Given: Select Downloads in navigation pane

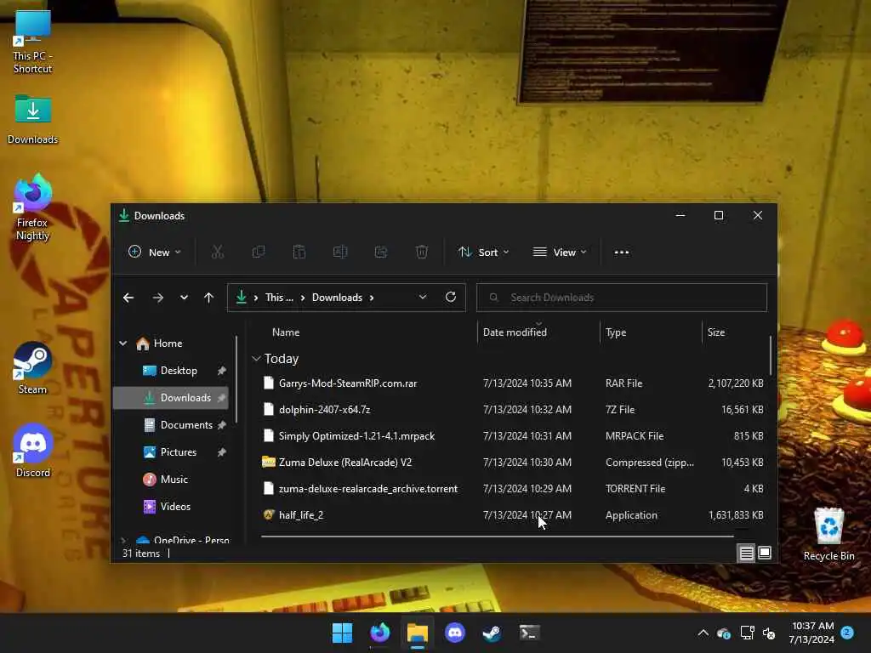Looking at the screenshot, I should click(170, 398).
